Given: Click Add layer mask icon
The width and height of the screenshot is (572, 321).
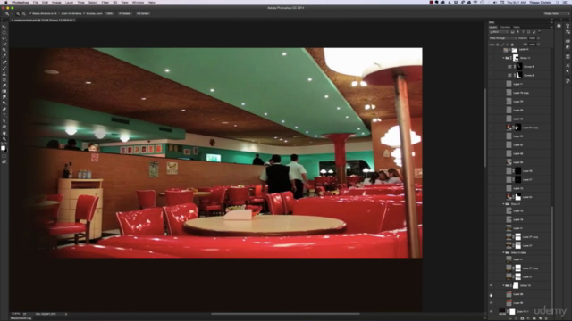Looking at the screenshot, I should (x=522, y=318).
